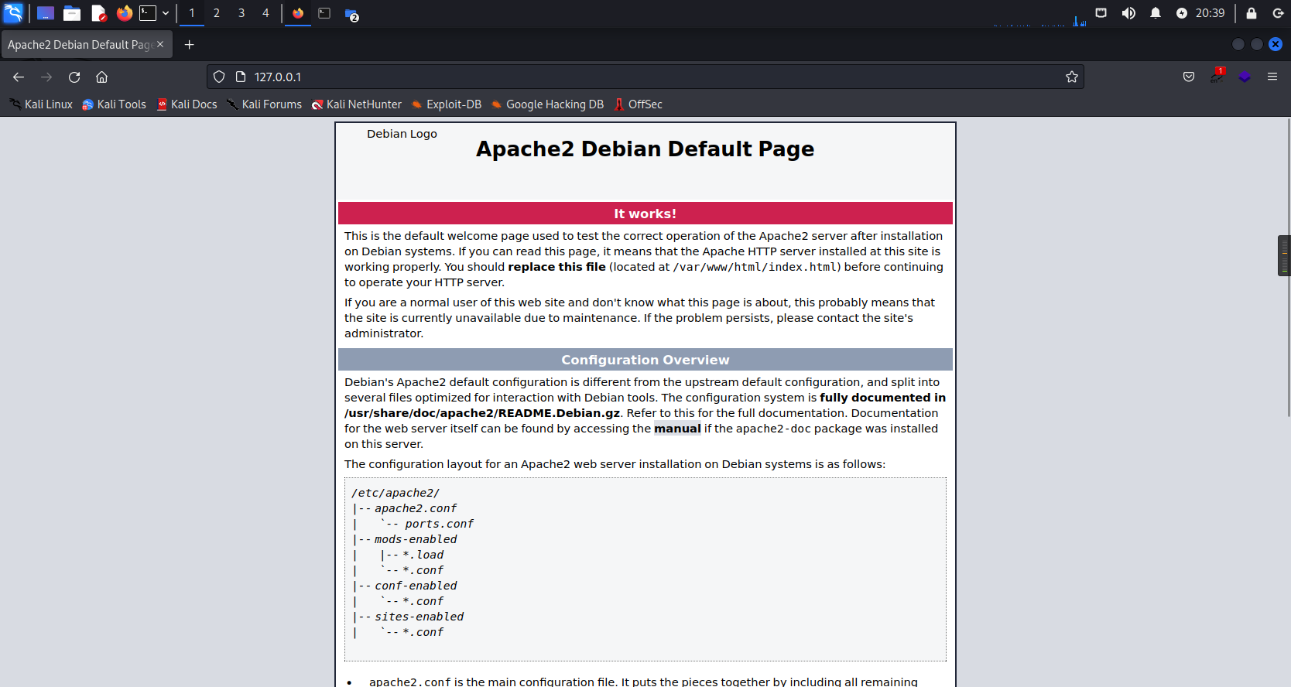The image size is (1291, 687).
Task: Click the It works! banner text
Action: pos(645,214)
